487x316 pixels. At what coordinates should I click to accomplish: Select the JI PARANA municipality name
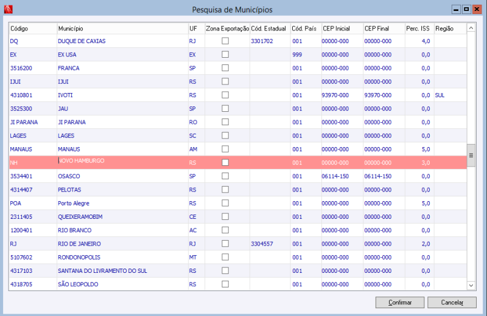72,122
